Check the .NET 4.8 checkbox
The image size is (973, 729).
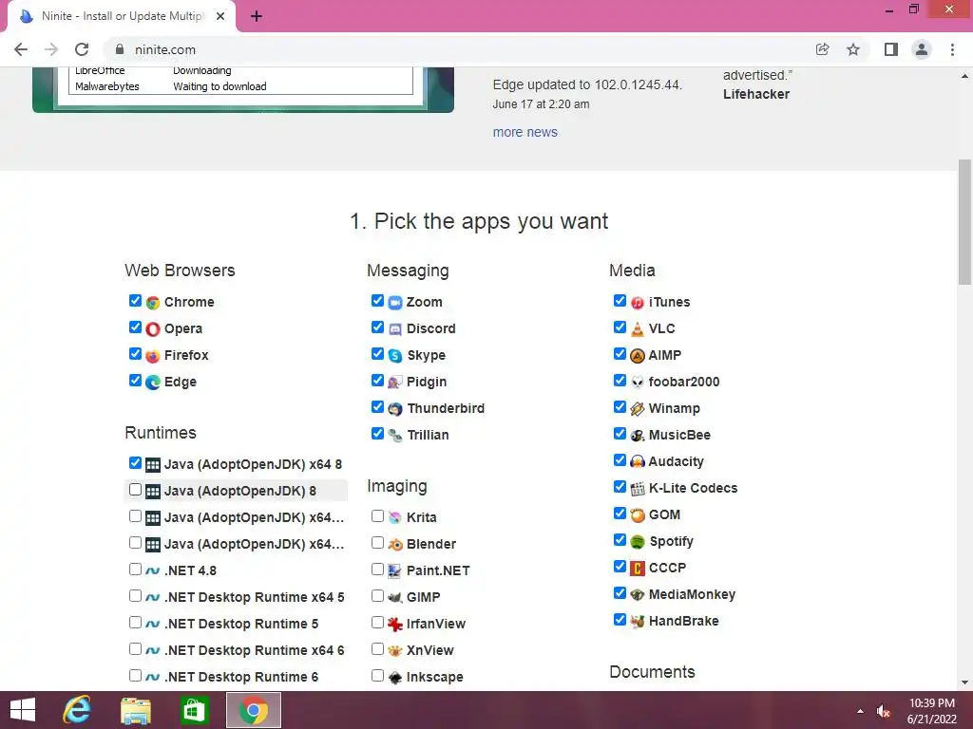(135, 570)
